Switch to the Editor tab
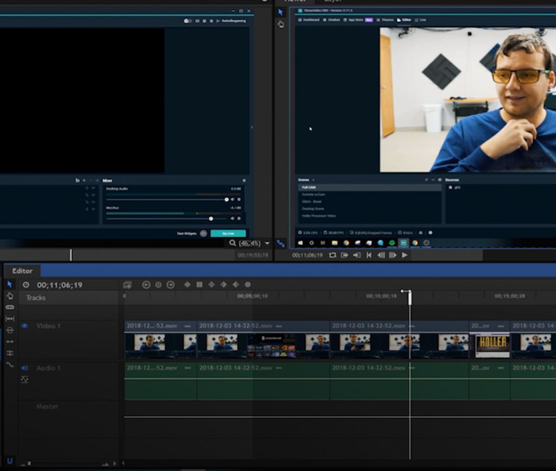Image resolution: width=556 pixels, height=471 pixels. [x=22, y=271]
